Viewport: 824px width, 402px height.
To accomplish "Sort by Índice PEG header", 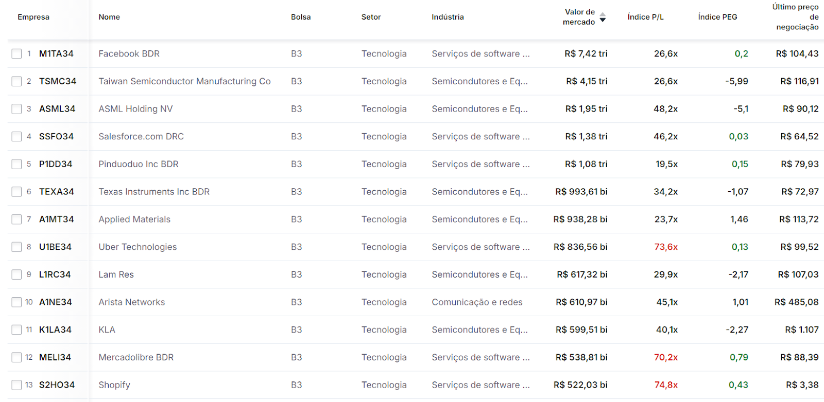I will (x=717, y=17).
